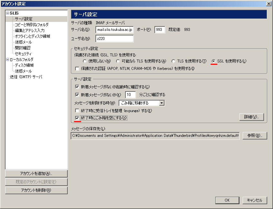
Task: Select SSL を使用する radio button
Action: [214, 61]
